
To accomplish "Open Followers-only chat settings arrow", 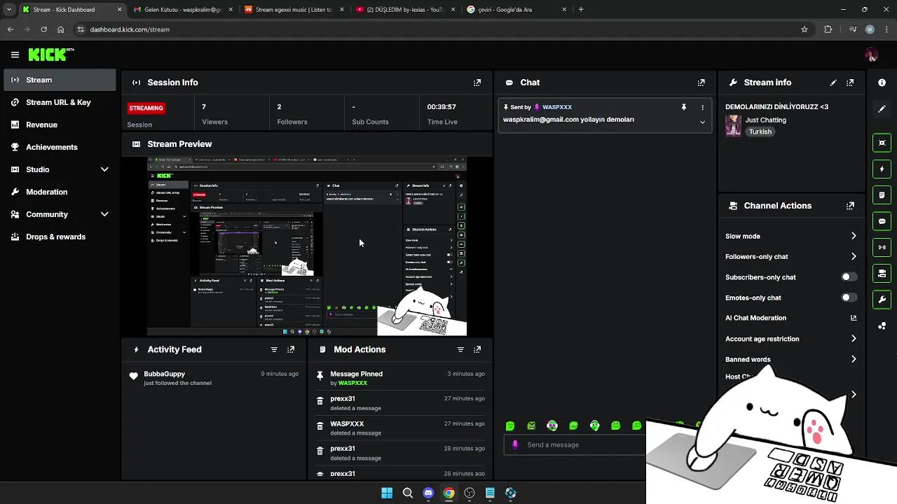I will pos(853,256).
